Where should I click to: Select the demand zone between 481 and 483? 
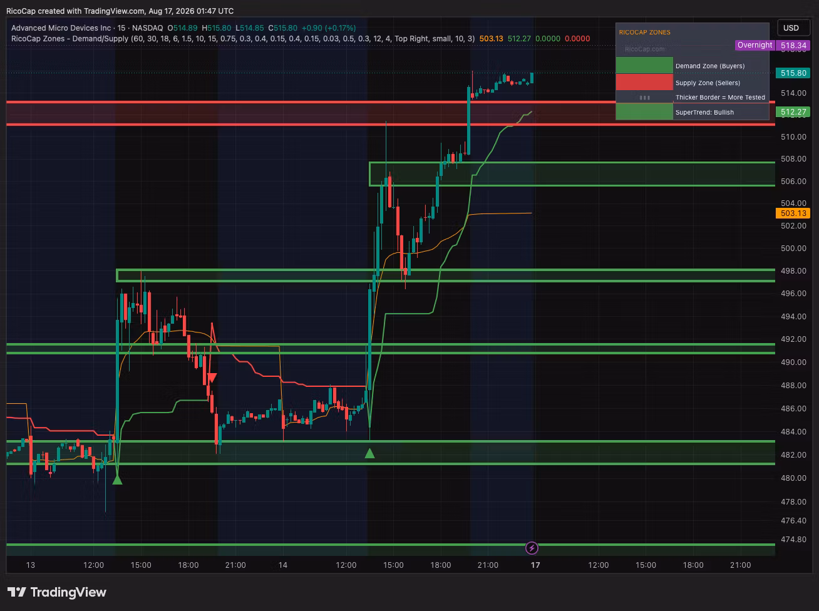click(391, 453)
